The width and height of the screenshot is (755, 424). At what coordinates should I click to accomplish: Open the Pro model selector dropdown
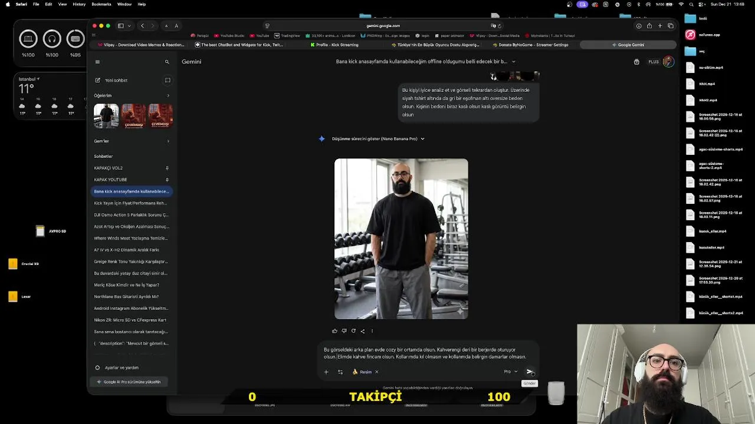point(510,372)
